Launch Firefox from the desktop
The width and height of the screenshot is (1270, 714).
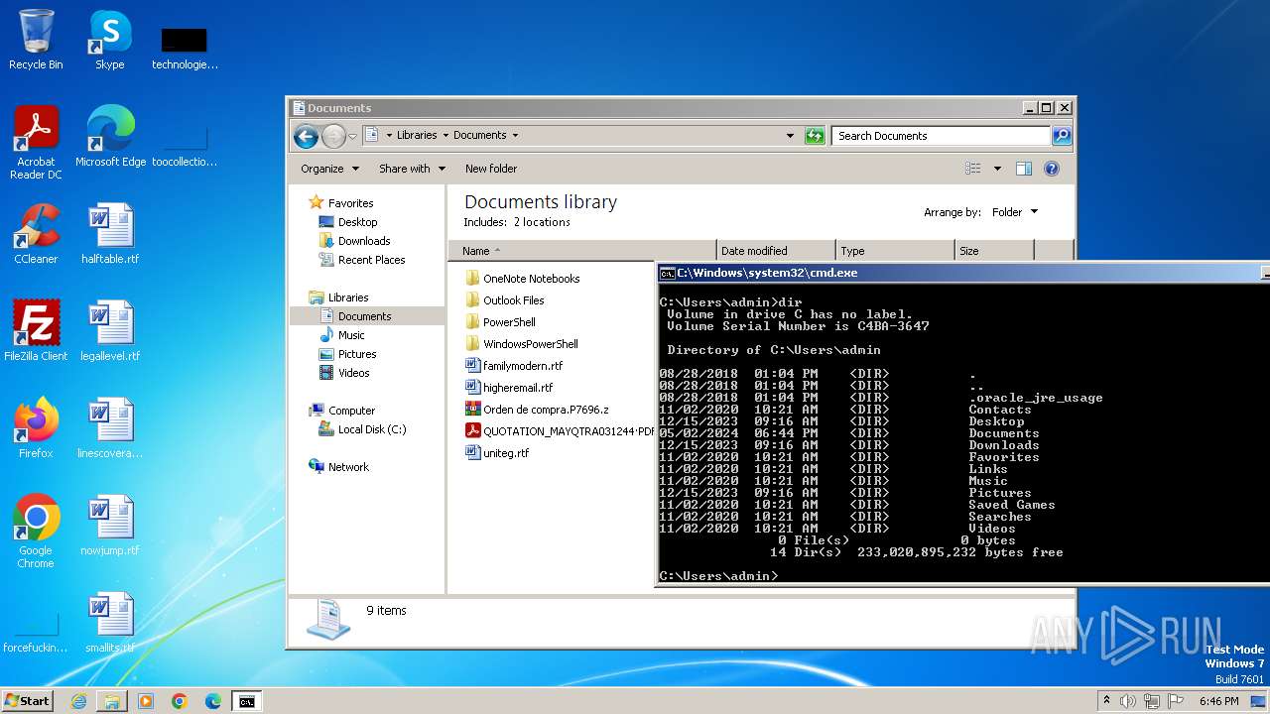[x=36, y=428]
